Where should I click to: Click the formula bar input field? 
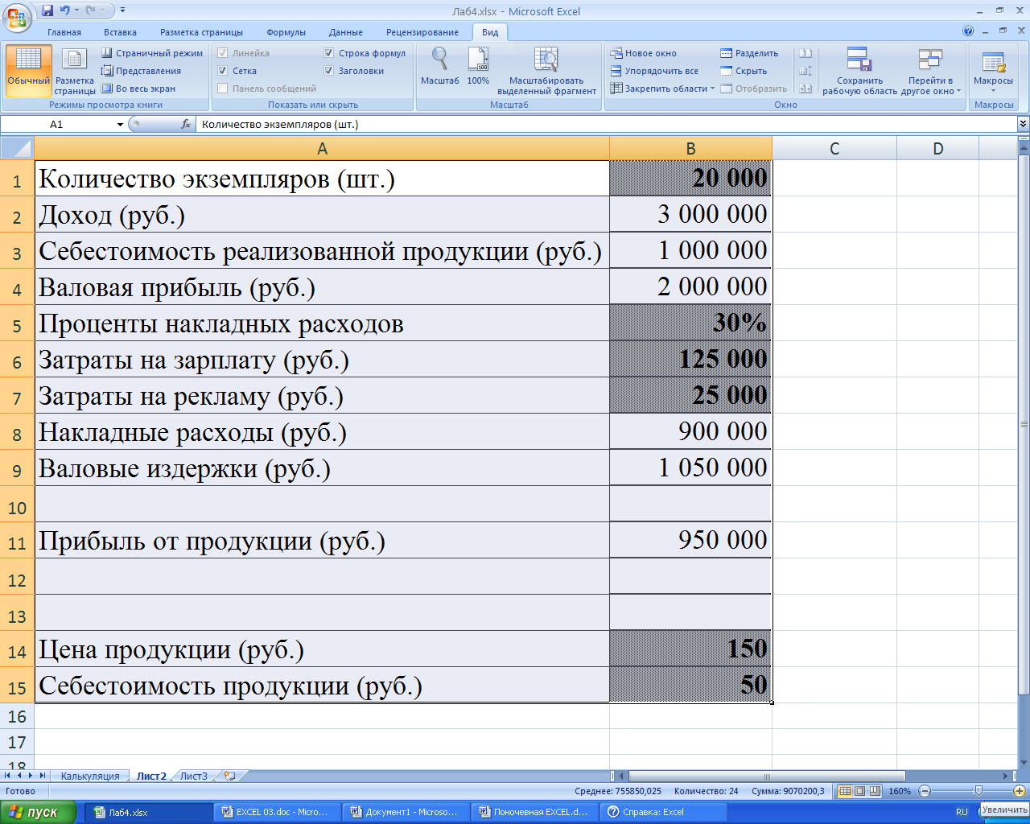(608, 124)
